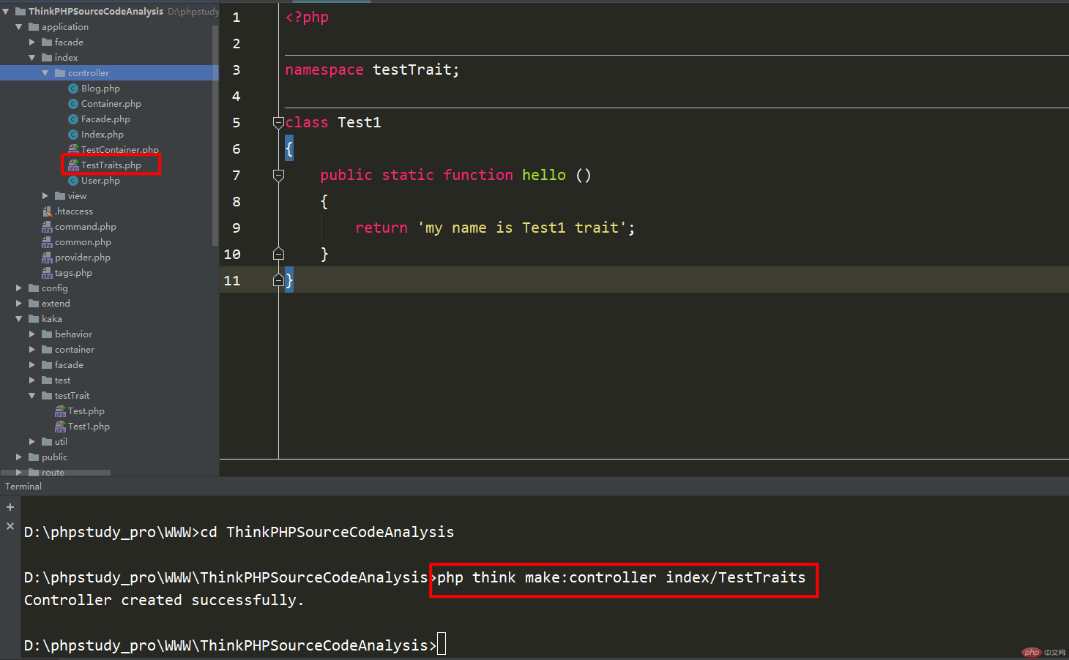Expand the public folder arrow
Image resolution: width=1069 pixels, height=660 pixels.
19,457
